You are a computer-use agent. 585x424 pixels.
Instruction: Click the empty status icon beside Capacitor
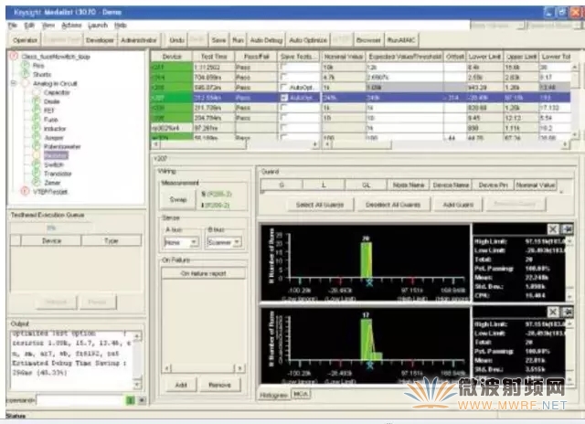(x=37, y=92)
